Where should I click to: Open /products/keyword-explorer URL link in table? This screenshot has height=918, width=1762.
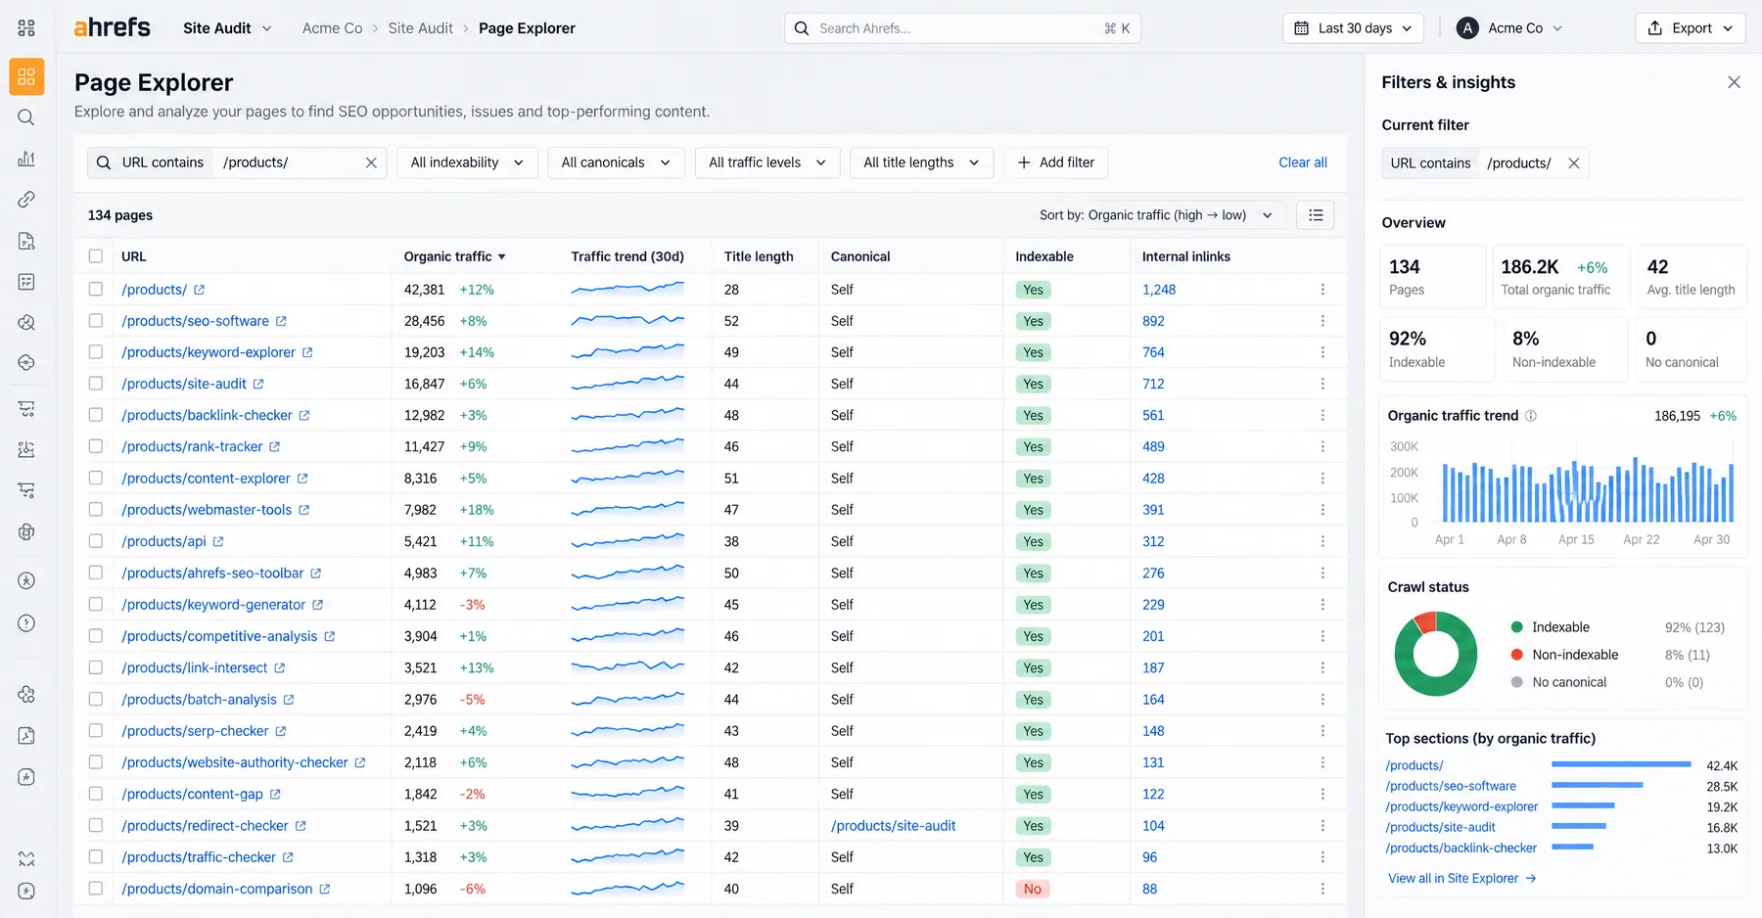click(x=209, y=352)
